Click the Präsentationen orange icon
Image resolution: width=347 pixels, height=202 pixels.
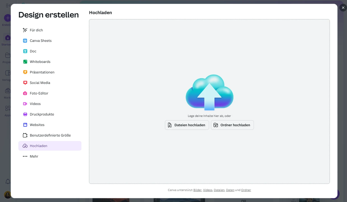pyautogui.click(x=25, y=72)
